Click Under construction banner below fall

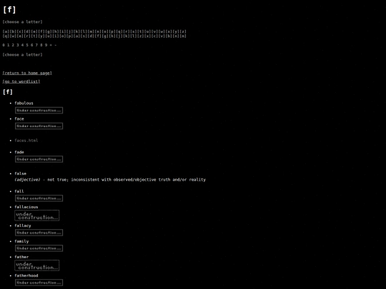coord(39,198)
